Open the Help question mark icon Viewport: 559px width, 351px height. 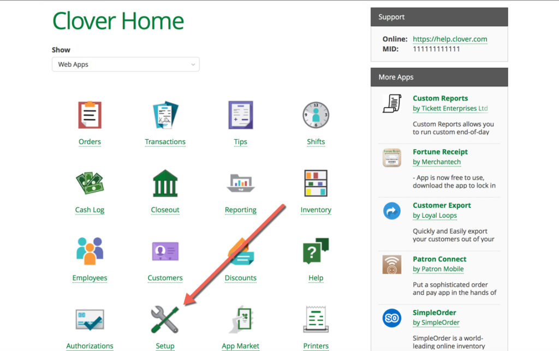(x=316, y=251)
